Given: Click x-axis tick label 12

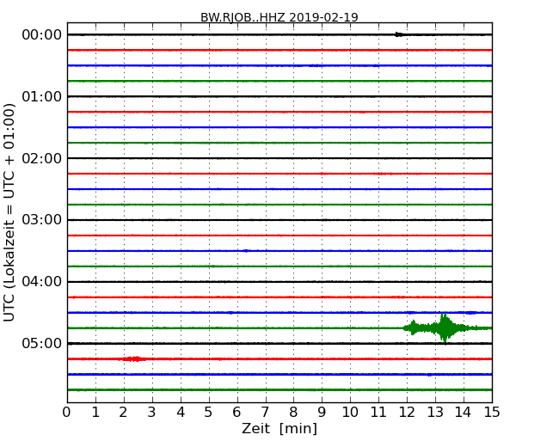Looking at the screenshot, I should (407, 413).
